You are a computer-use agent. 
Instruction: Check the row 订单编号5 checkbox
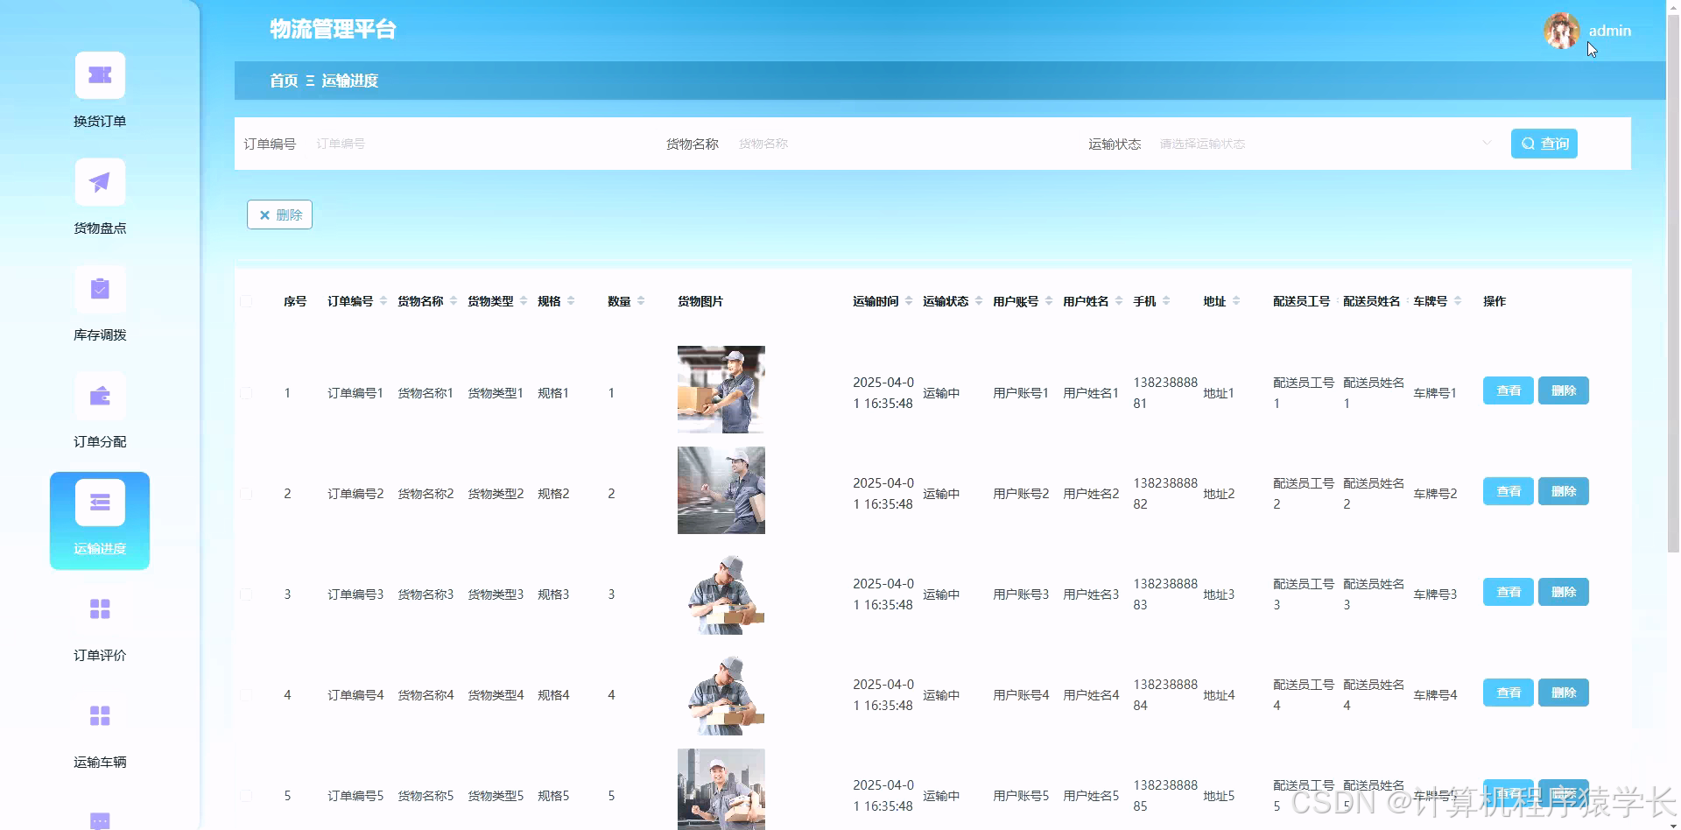click(246, 796)
